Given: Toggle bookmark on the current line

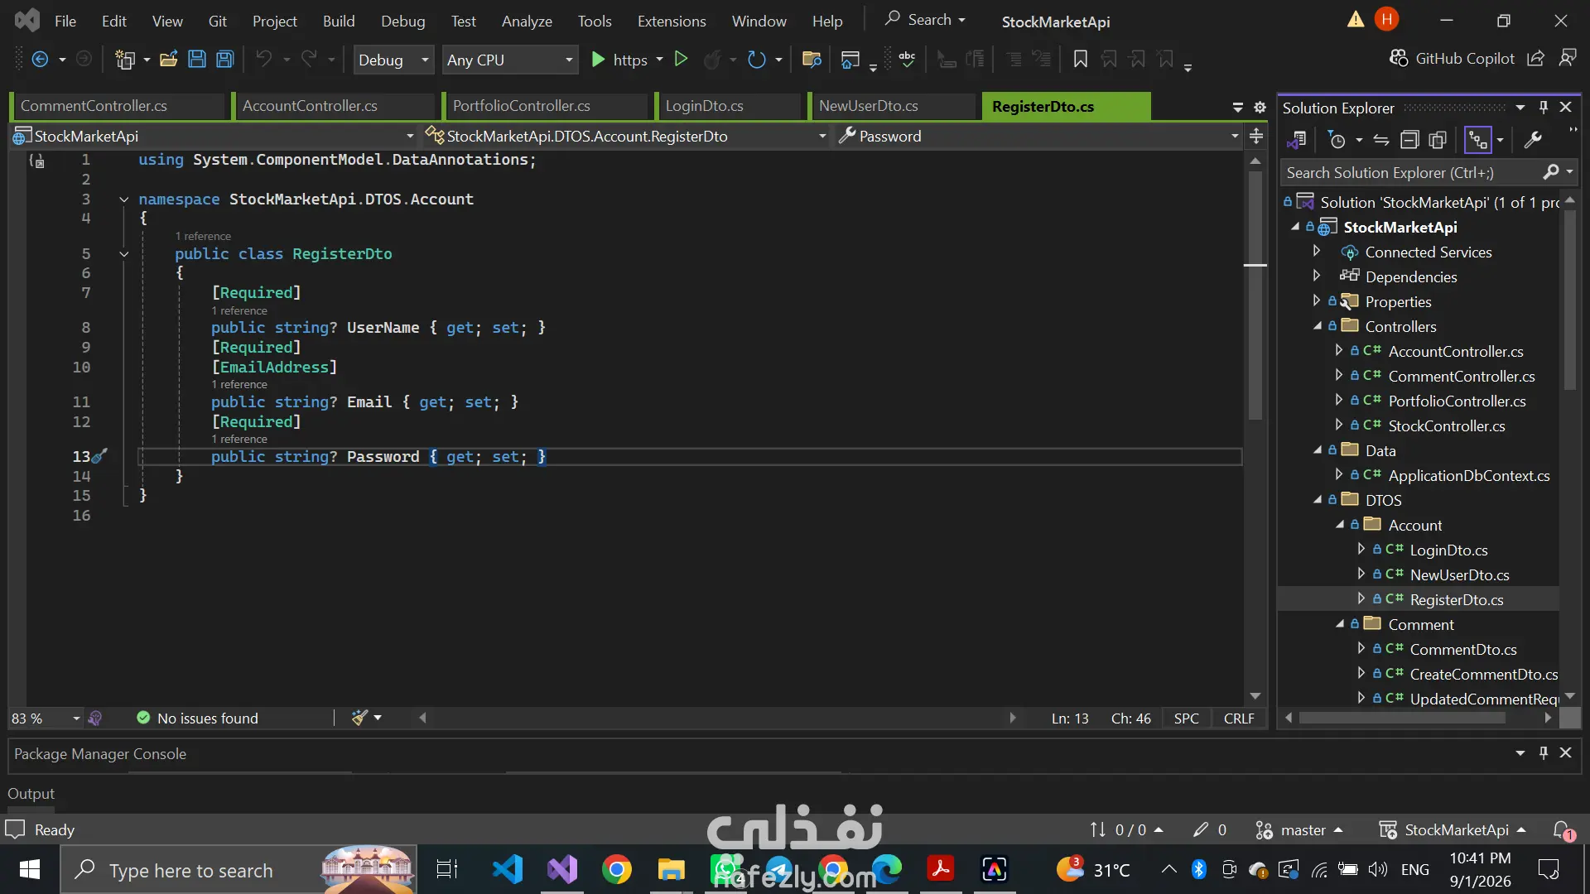Looking at the screenshot, I should [x=1080, y=60].
